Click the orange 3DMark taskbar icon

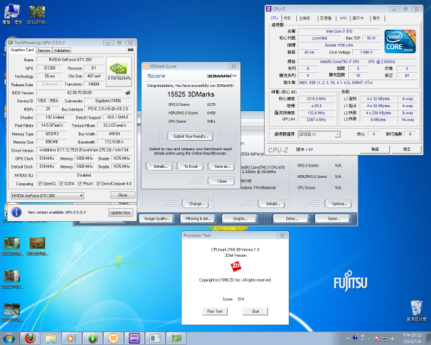[x=113, y=338]
